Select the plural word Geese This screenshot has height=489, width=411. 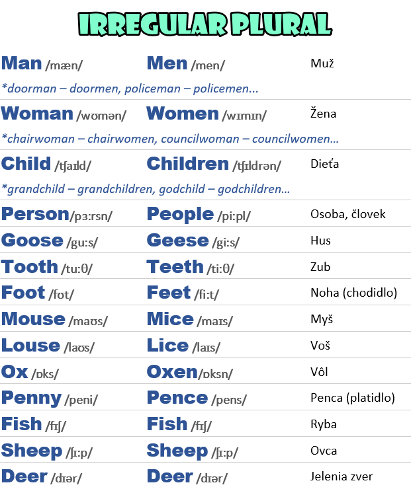(x=178, y=241)
